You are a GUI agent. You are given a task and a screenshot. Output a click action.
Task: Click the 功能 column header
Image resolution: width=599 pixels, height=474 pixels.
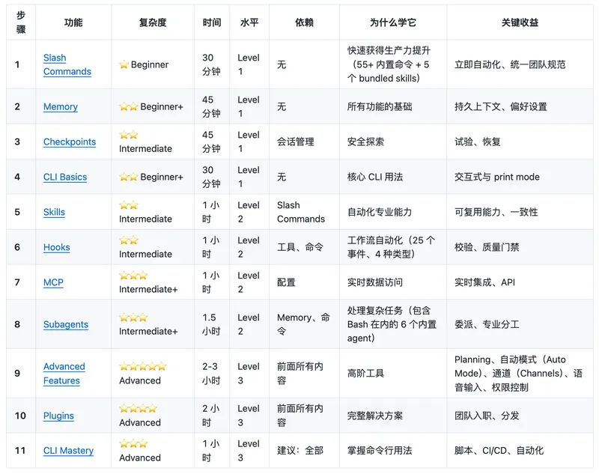[x=73, y=22]
